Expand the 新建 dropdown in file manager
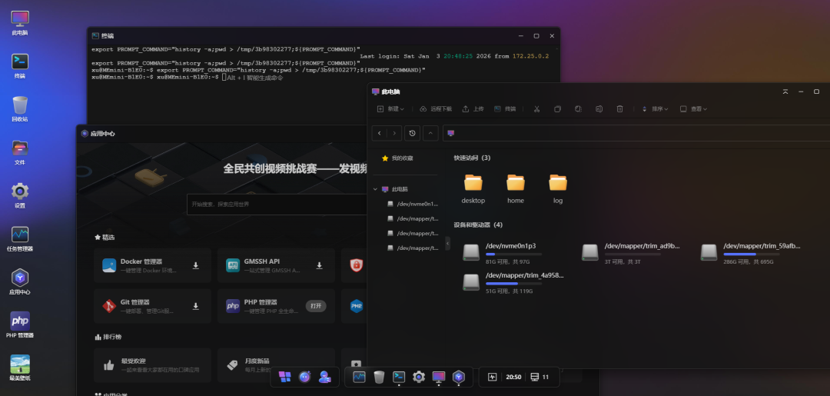The height and width of the screenshot is (396, 830). [x=390, y=108]
